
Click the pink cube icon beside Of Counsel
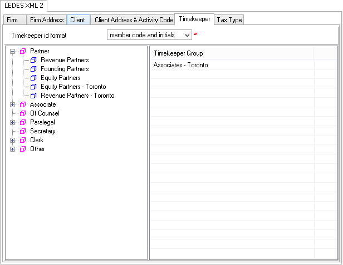[x=23, y=113]
